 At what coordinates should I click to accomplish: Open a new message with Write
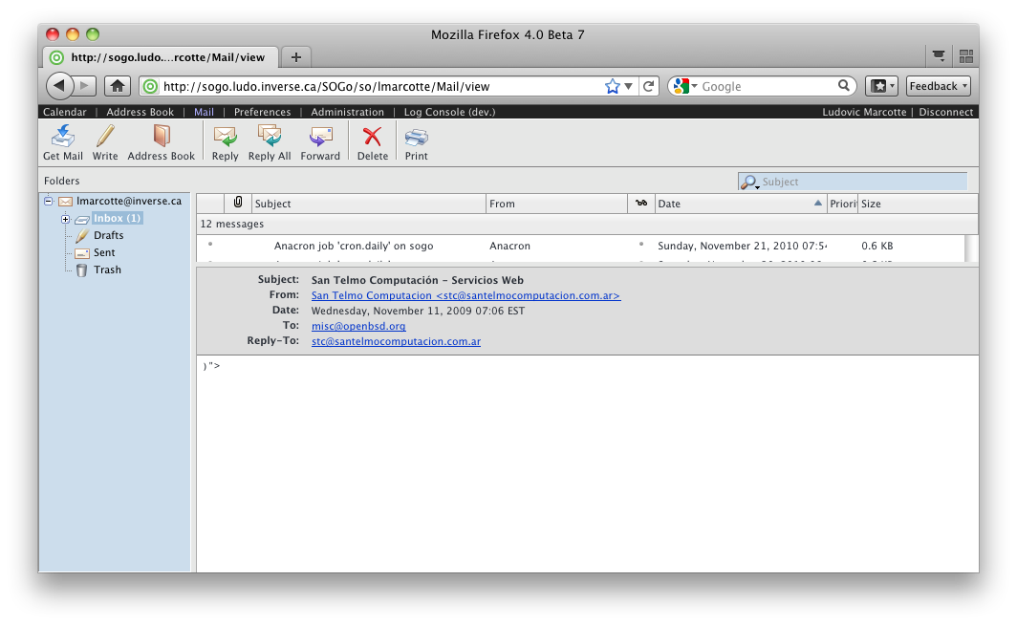[105, 142]
